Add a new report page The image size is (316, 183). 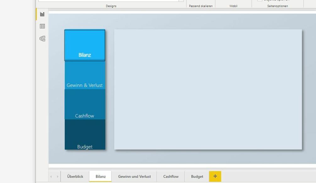click(x=215, y=176)
